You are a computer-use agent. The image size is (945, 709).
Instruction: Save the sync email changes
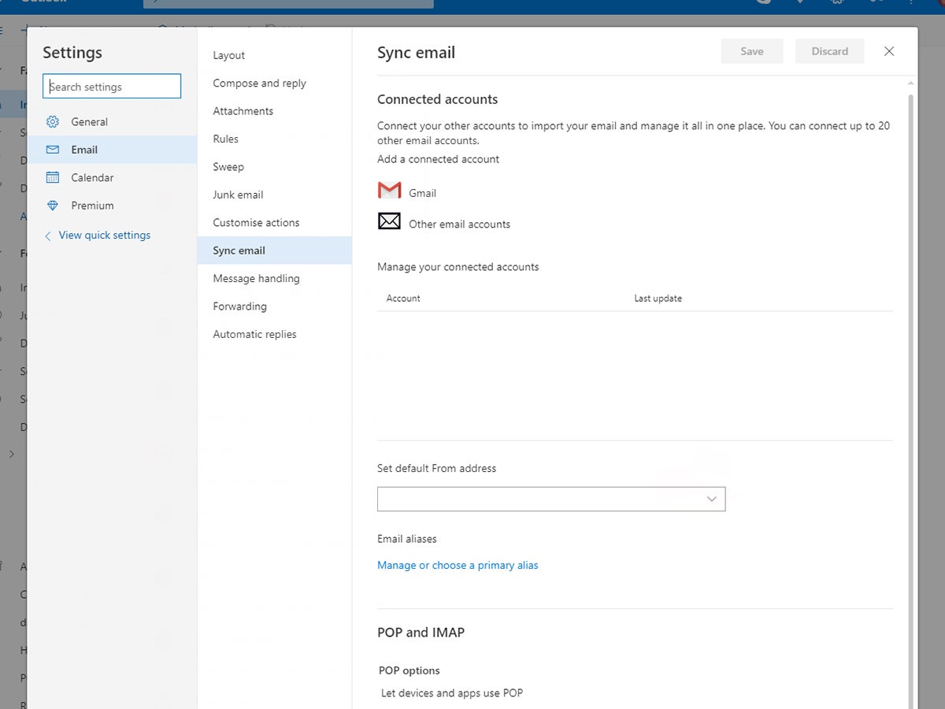coord(752,50)
